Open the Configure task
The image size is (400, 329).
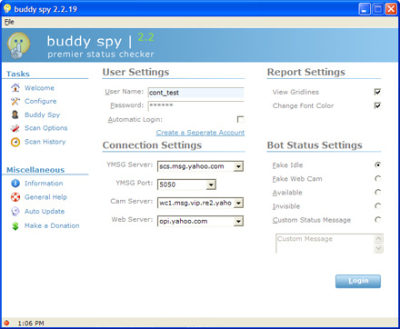[x=41, y=101]
